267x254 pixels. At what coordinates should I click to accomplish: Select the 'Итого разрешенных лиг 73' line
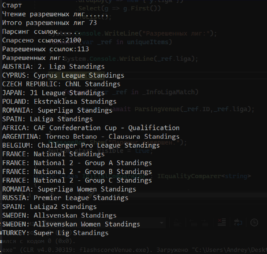click(x=49, y=23)
